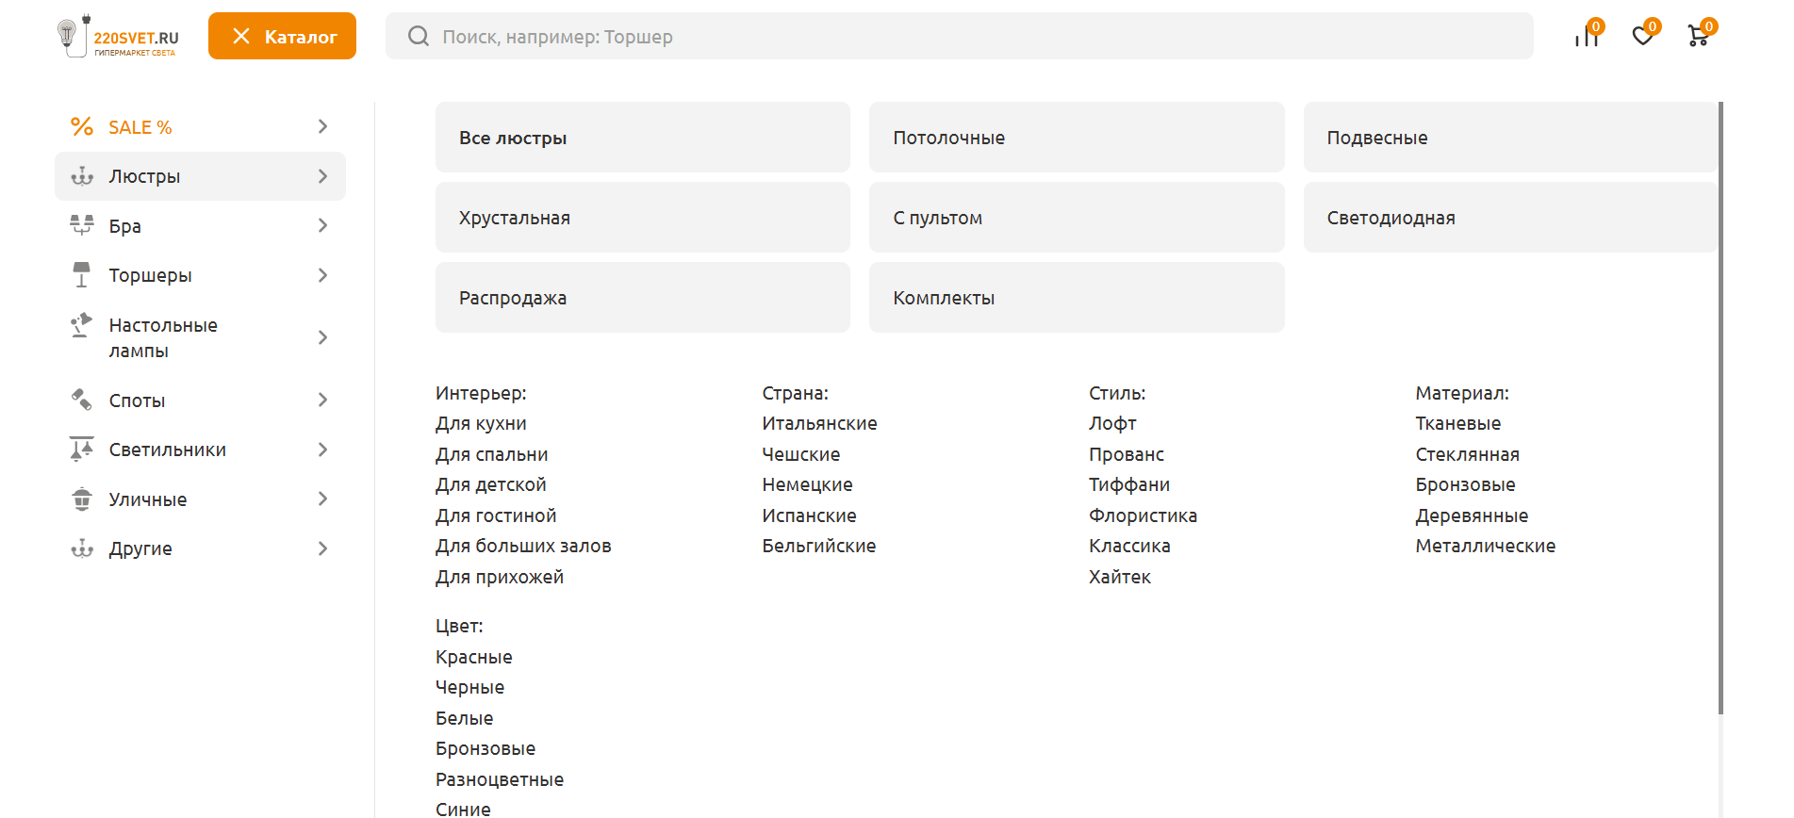Open the favorites heart icon
Screen dimensions: 1794x818
[x=1643, y=36]
